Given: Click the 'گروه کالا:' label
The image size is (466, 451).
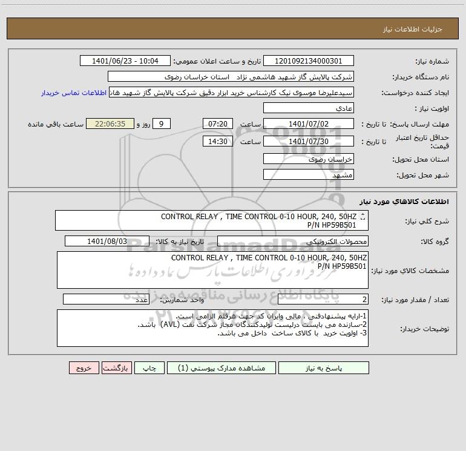Looking at the screenshot, I should (x=435, y=242).
